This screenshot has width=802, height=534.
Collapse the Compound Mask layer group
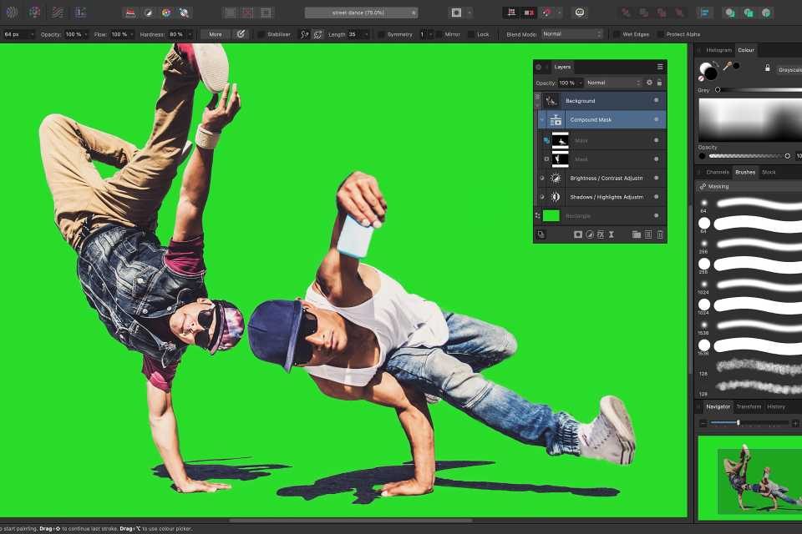[x=541, y=120]
